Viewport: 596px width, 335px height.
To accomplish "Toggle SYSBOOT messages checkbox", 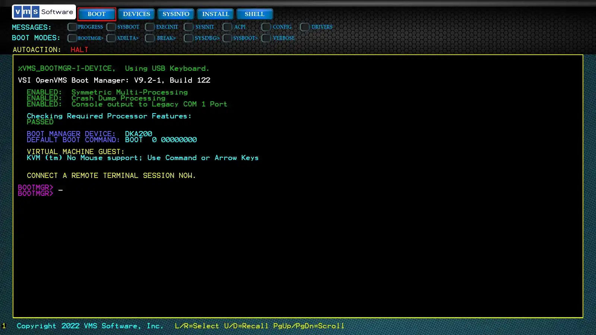I will point(111,27).
